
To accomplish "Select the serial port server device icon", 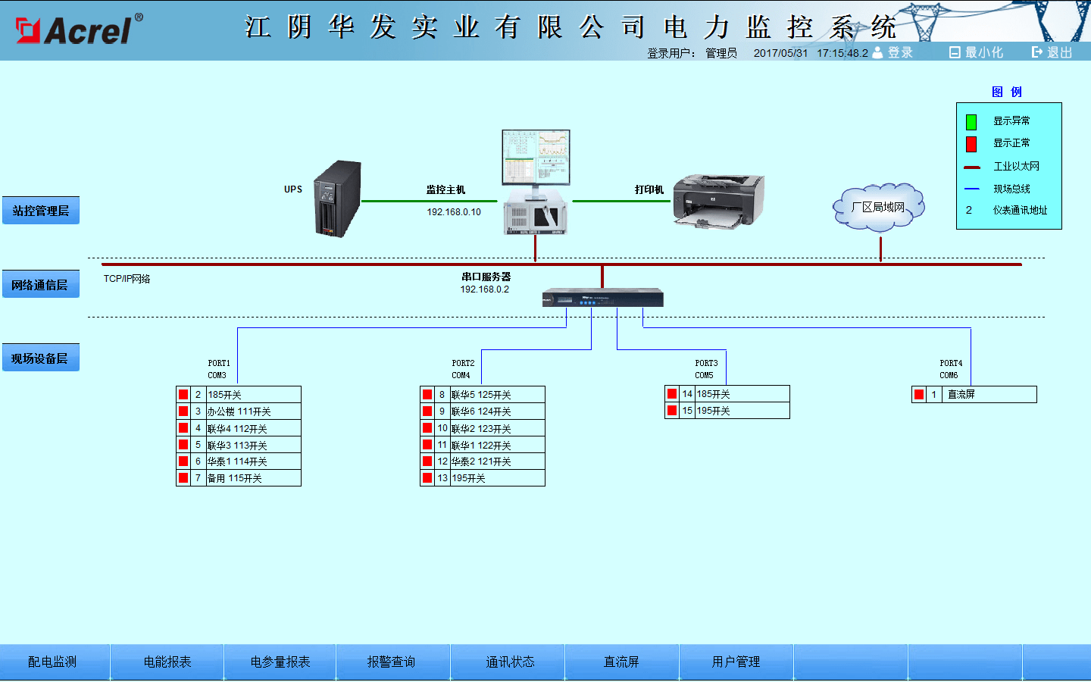I will [602, 298].
